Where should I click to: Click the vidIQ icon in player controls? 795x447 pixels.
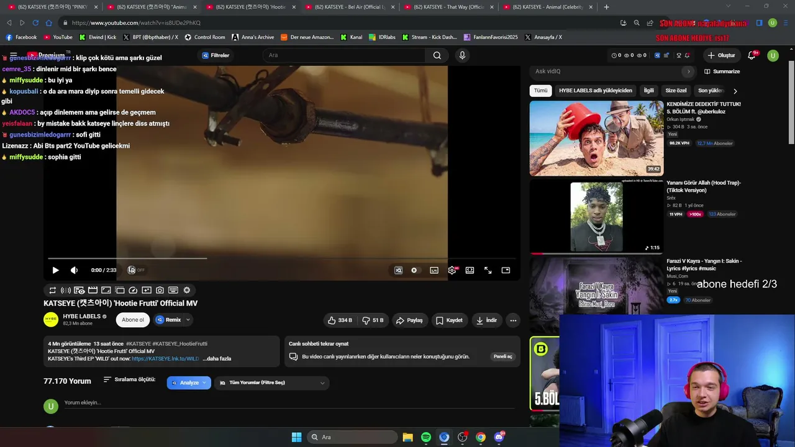(x=399, y=270)
